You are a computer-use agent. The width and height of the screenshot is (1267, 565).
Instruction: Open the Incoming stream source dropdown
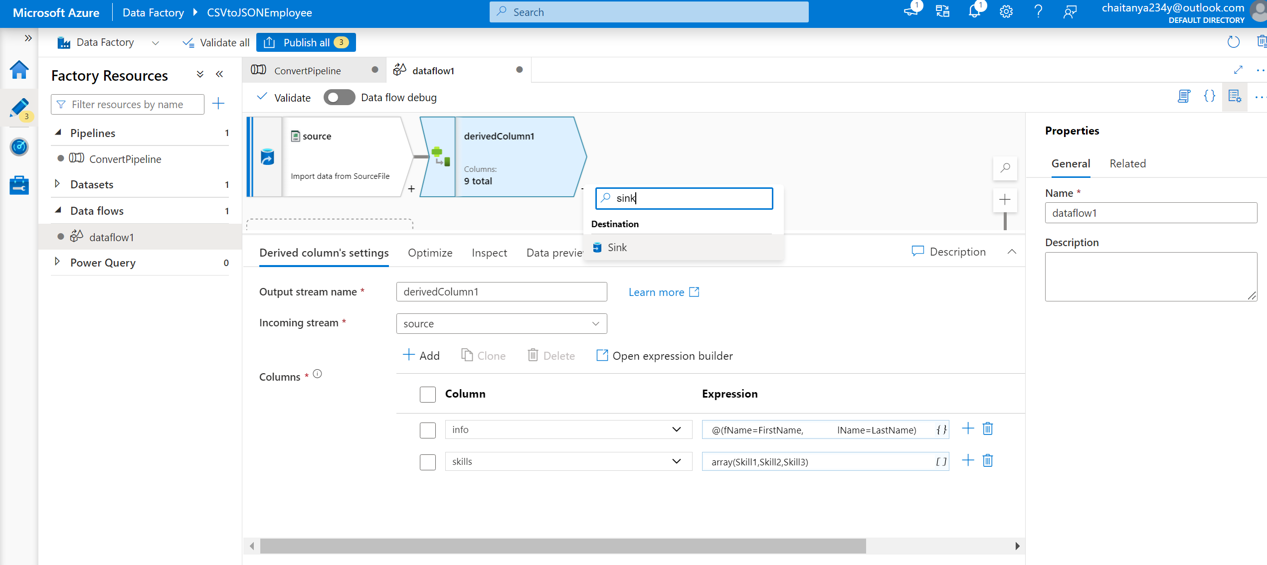(x=501, y=324)
